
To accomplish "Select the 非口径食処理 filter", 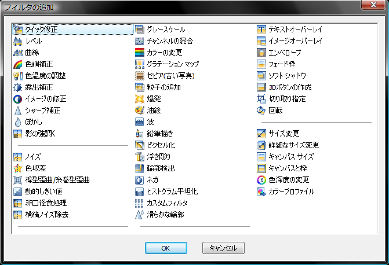I will tap(40, 203).
